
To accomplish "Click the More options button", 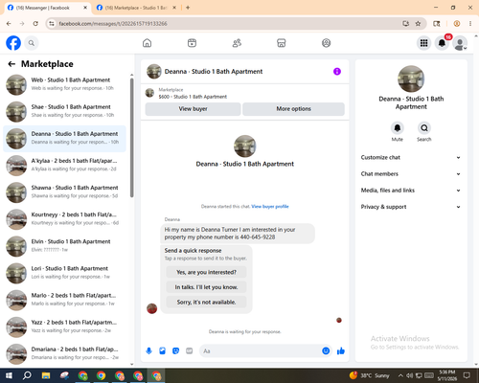I will tap(293, 109).
